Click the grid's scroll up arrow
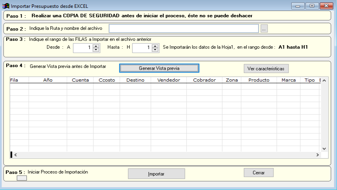The height and width of the screenshot is (190, 337). (324, 80)
